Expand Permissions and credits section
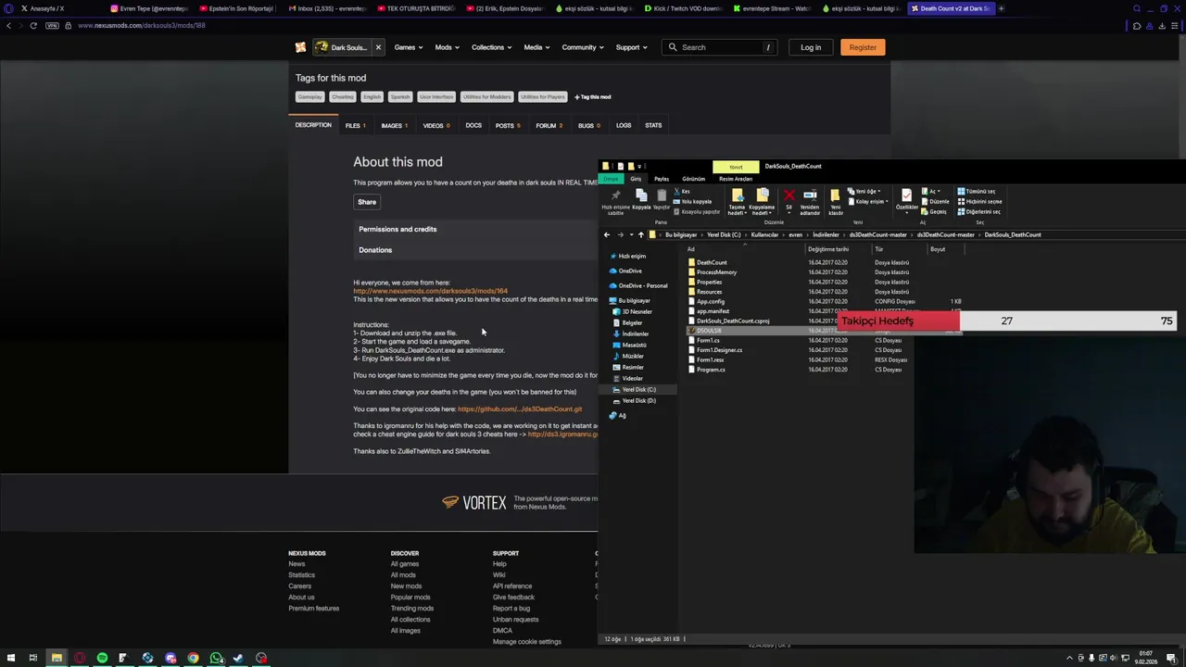 [x=397, y=229]
